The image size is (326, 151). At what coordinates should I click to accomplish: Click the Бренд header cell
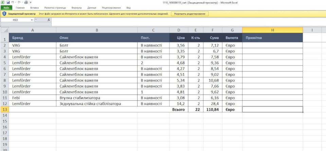coord(33,38)
